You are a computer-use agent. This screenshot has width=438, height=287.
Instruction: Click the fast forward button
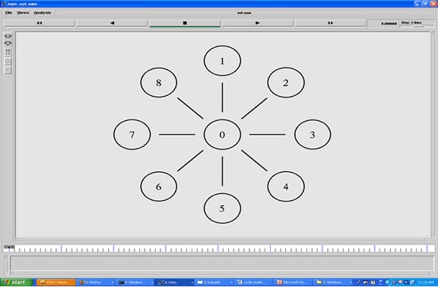click(330, 23)
